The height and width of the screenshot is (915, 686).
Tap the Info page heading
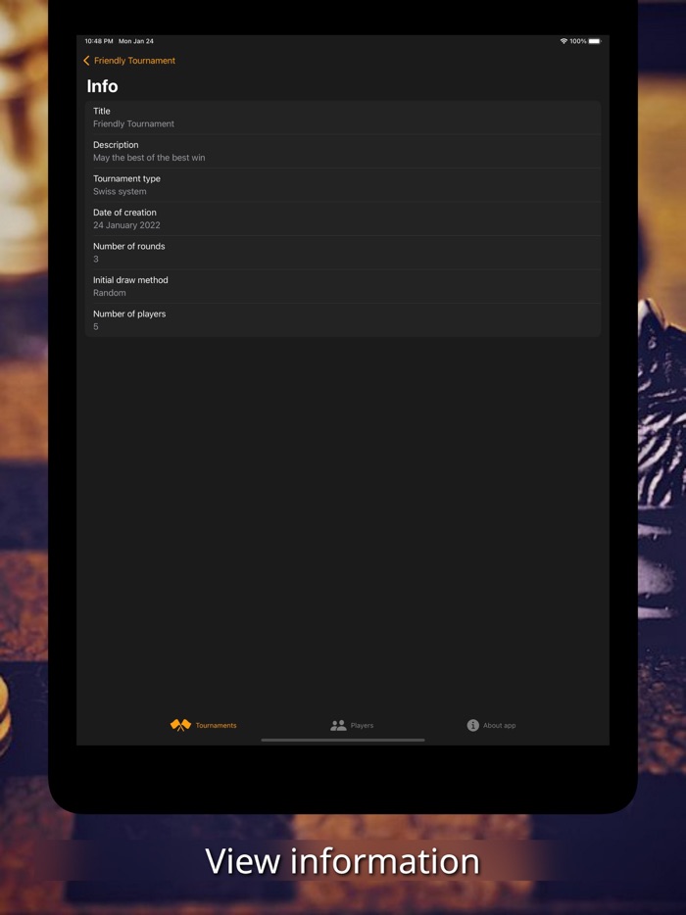pos(102,86)
